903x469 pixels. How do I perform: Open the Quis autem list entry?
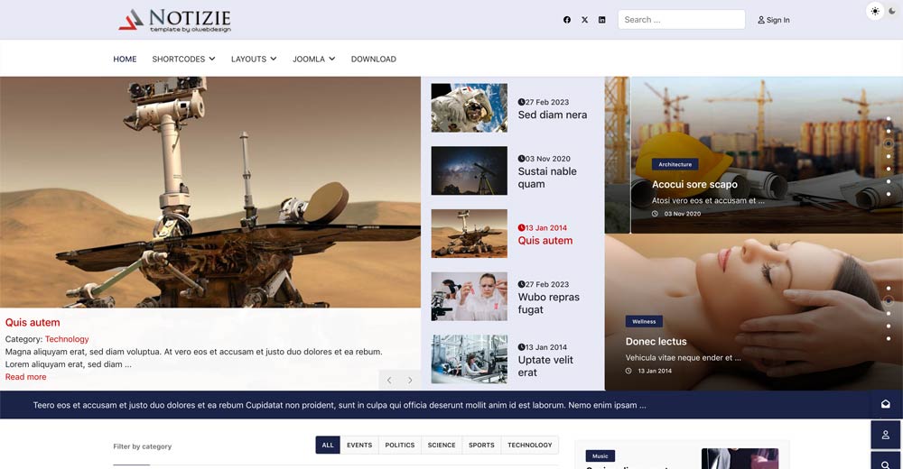tap(545, 241)
